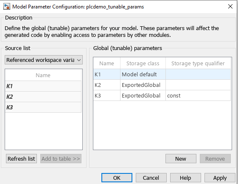Click the Storage type qualifier column header

pos(198,63)
